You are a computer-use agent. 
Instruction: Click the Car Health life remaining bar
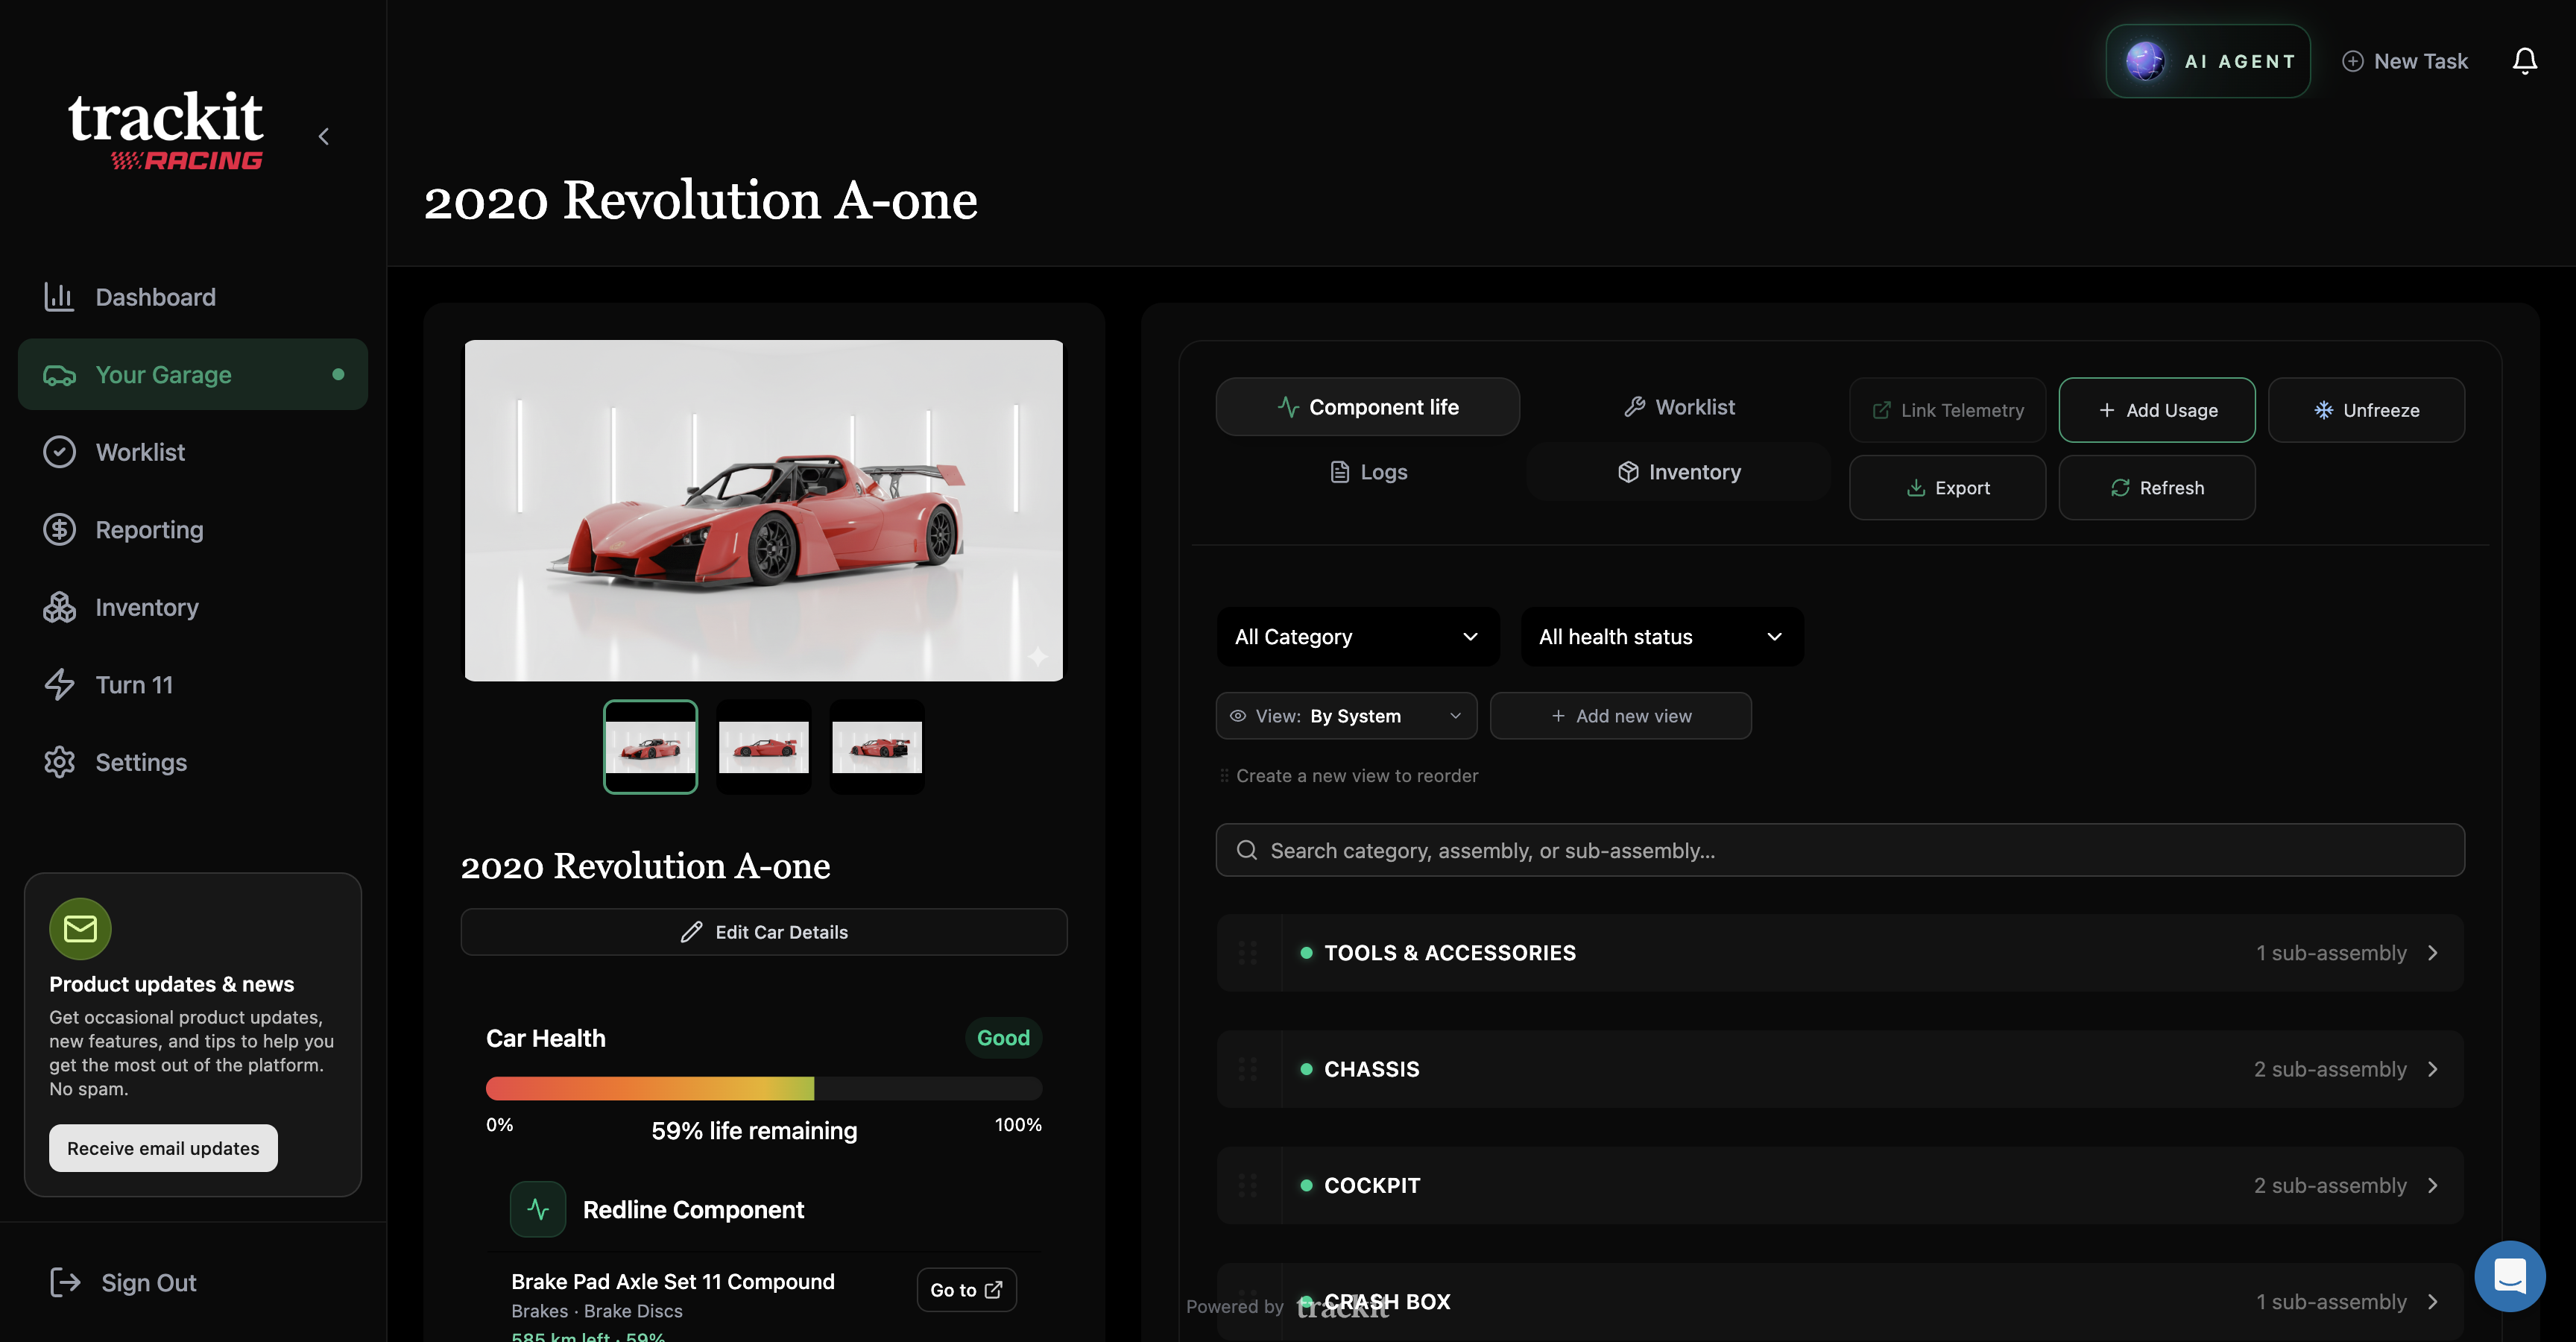click(764, 1088)
